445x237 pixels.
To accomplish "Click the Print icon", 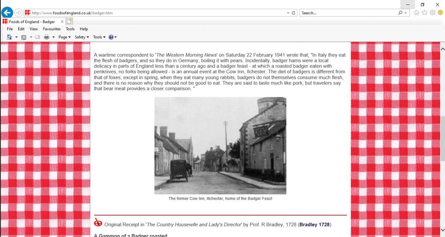I will 47,37.
